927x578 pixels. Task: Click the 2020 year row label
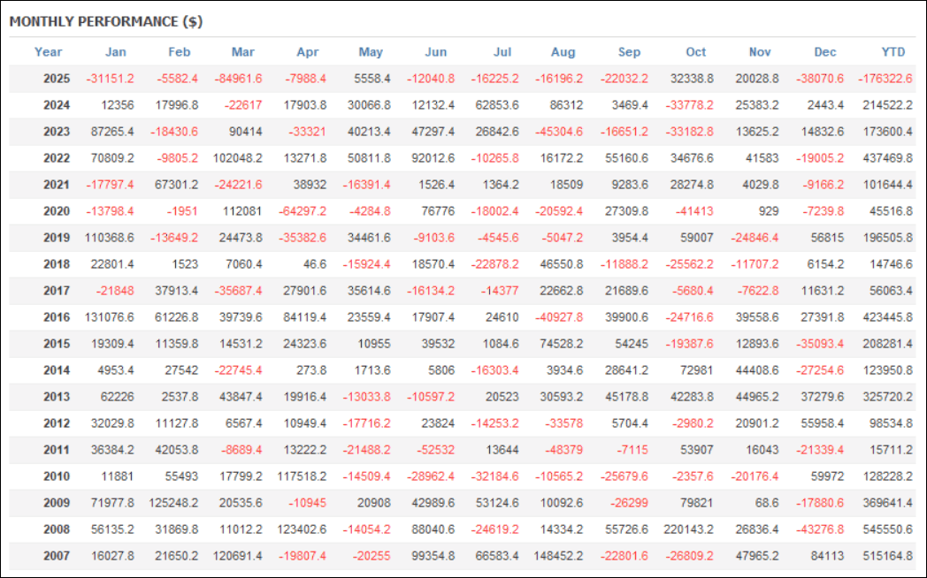(x=56, y=211)
